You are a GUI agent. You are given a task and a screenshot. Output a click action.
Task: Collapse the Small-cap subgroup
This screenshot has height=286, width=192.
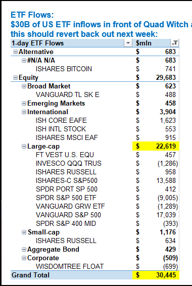(x=24, y=232)
